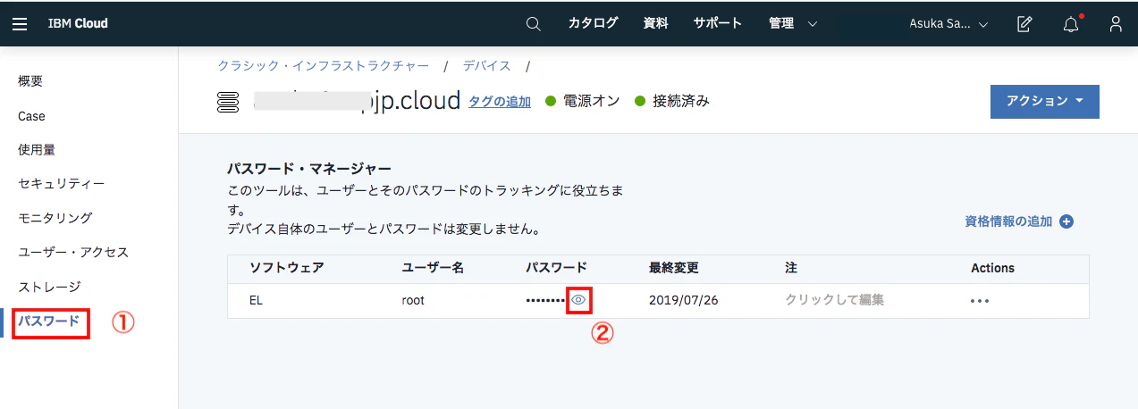Open the cost estimator edit icon
Image resolution: width=1138 pixels, height=409 pixels.
[x=1025, y=24]
